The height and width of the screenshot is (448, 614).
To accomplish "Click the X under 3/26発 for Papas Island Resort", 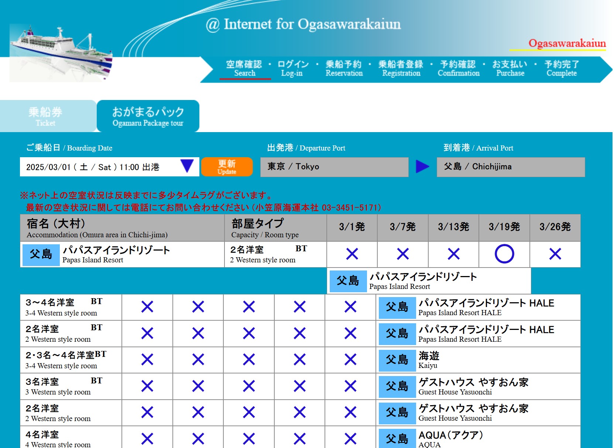I will pyautogui.click(x=555, y=254).
